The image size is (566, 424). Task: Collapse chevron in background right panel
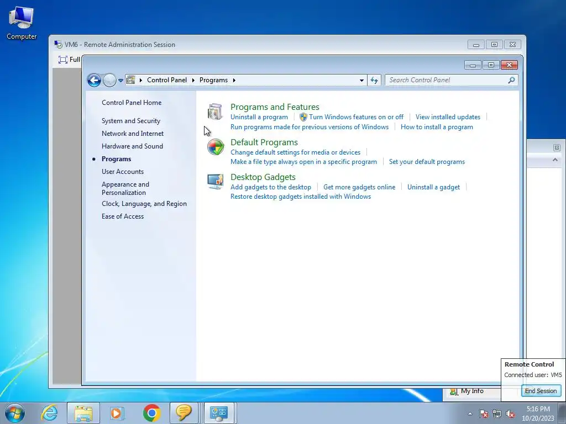[555, 160]
